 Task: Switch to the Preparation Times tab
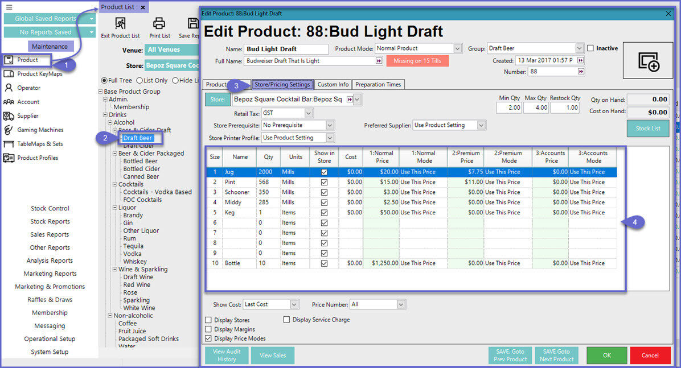tap(378, 85)
